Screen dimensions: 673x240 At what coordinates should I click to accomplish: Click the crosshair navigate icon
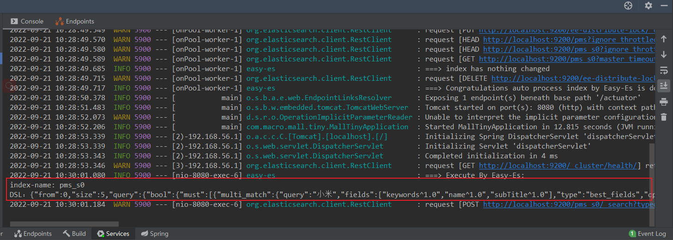click(x=628, y=6)
